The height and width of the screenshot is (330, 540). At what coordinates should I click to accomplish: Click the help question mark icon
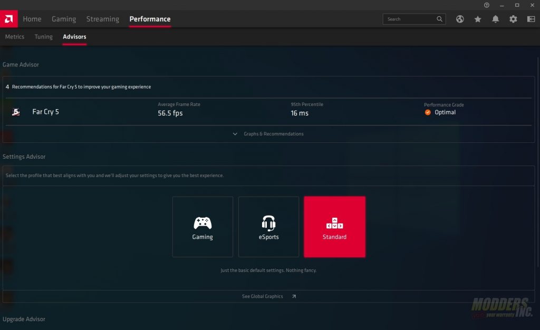click(487, 5)
